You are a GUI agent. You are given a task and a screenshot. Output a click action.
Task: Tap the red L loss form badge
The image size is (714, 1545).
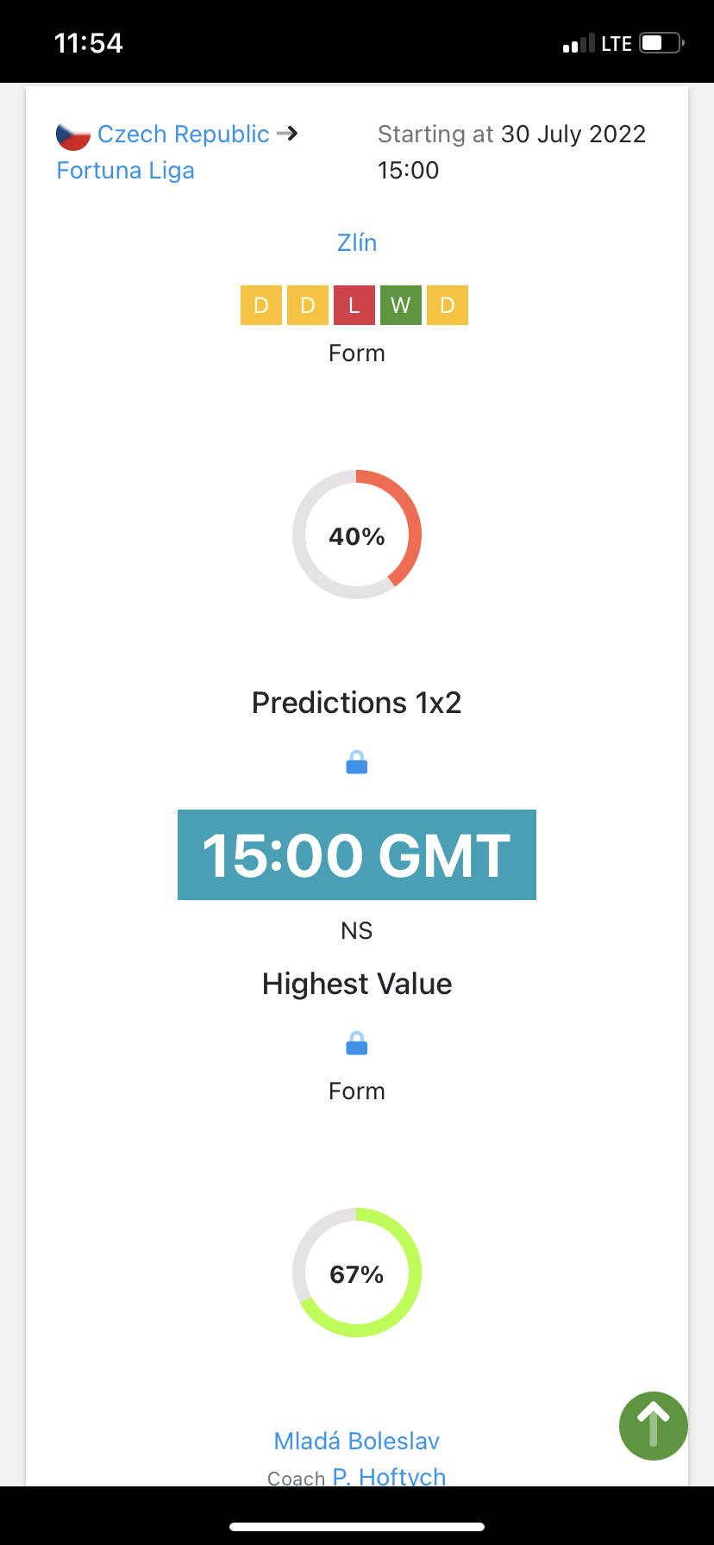pos(354,305)
